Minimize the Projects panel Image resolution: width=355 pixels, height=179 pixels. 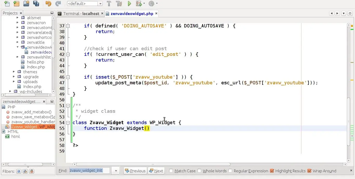(x=52, y=13)
